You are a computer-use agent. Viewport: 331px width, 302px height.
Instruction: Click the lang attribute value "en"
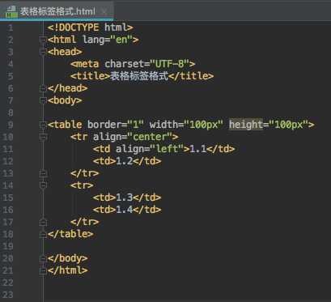[x=121, y=40]
